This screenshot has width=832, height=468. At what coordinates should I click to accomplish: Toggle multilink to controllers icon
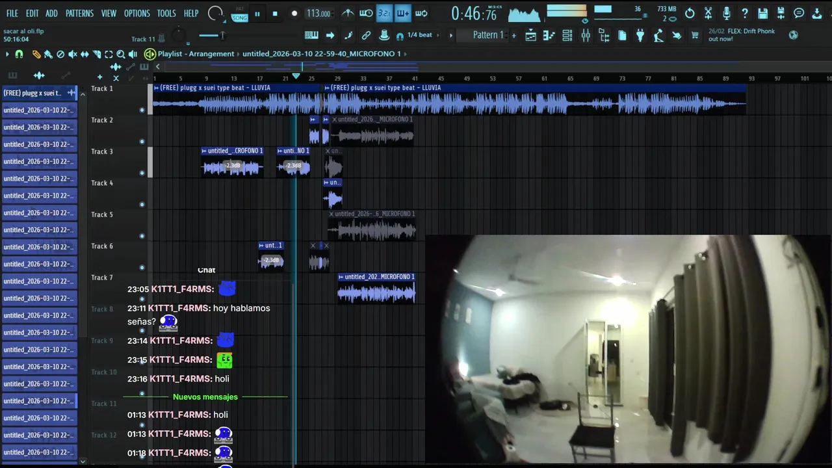[x=384, y=35]
